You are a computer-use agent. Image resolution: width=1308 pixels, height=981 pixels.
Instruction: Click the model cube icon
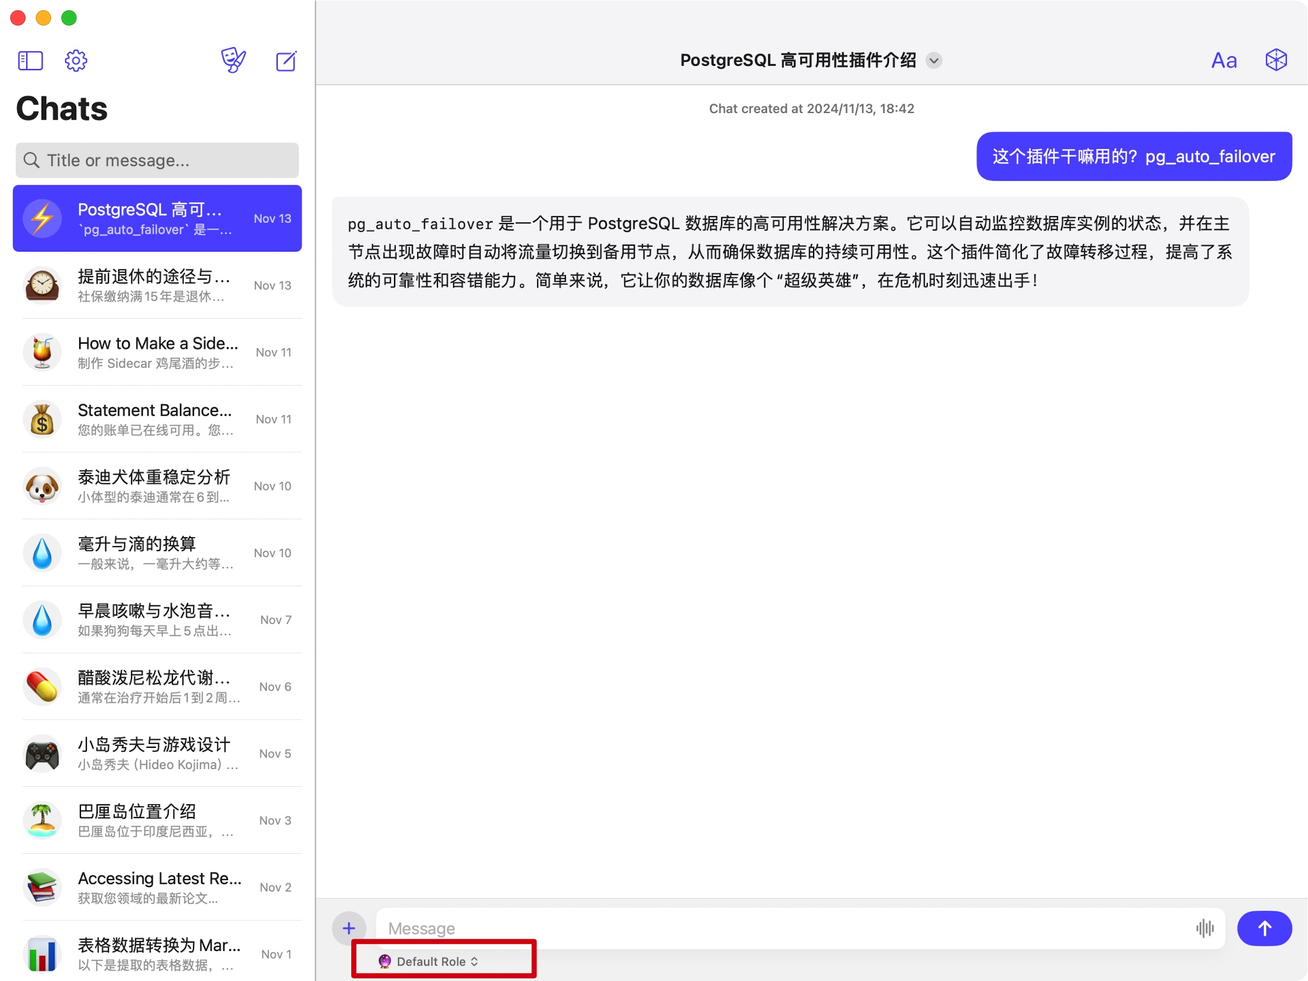[1276, 60]
